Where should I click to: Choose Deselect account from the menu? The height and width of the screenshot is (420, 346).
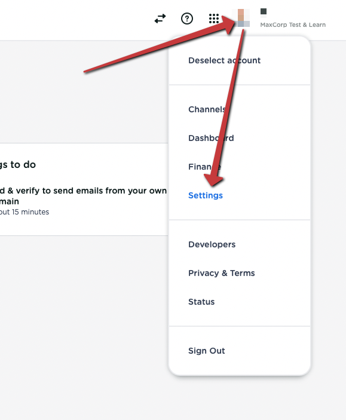[224, 60]
